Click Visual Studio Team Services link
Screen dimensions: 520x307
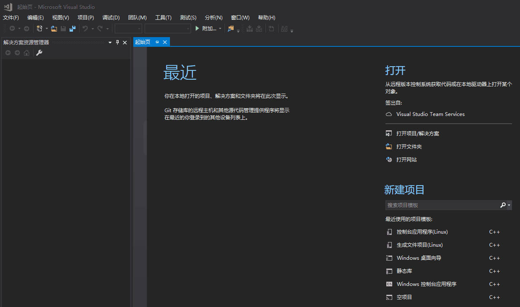click(x=431, y=114)
